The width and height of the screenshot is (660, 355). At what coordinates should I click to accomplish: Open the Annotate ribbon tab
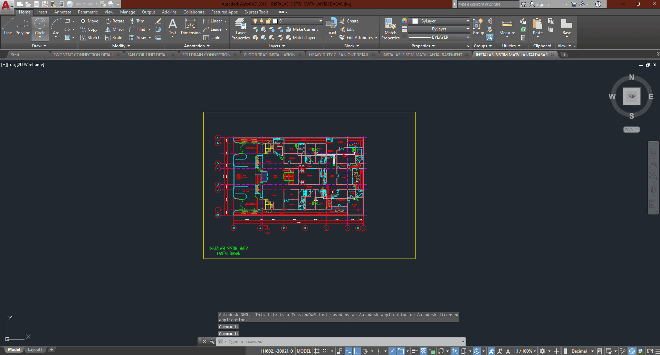pos(63,12)
